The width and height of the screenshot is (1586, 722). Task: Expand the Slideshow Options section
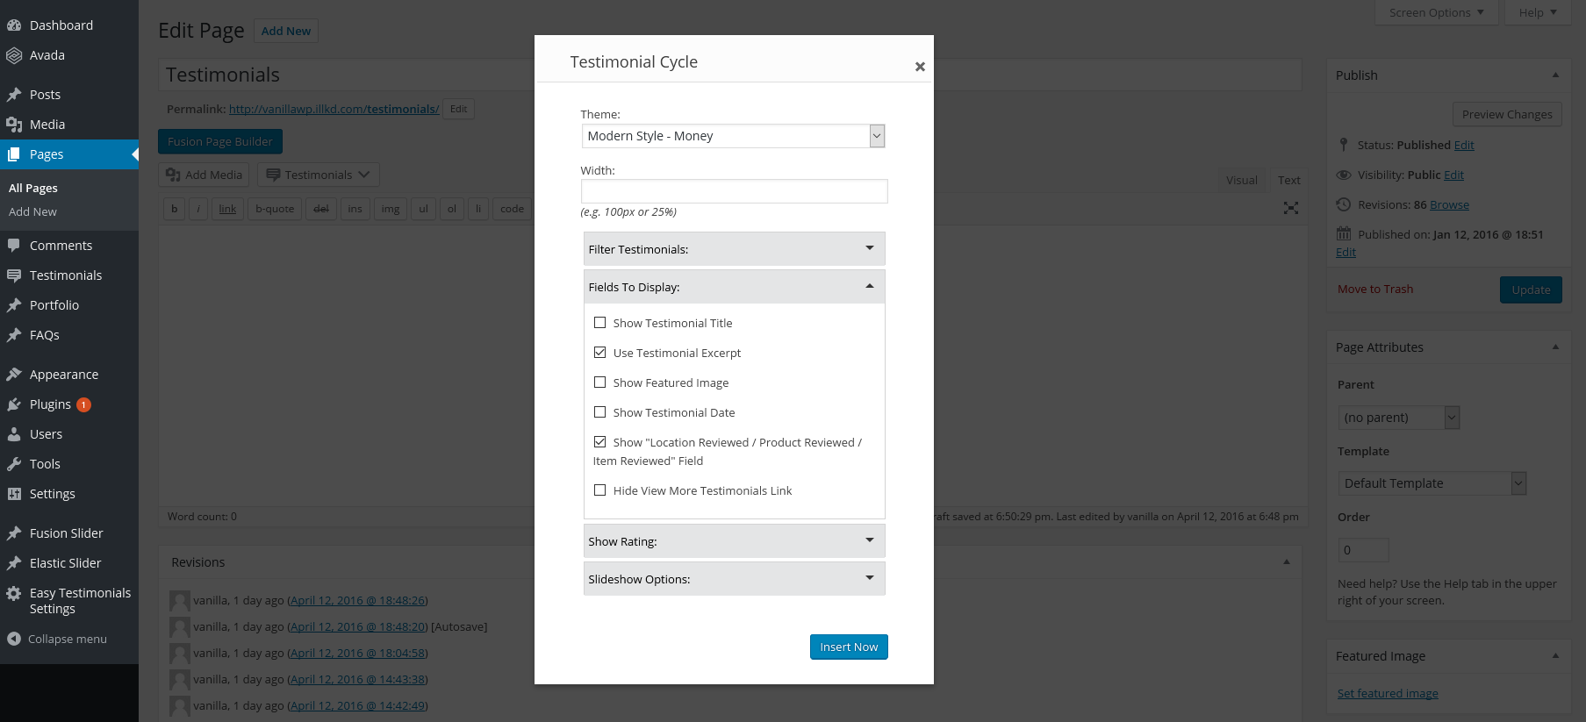734,579
